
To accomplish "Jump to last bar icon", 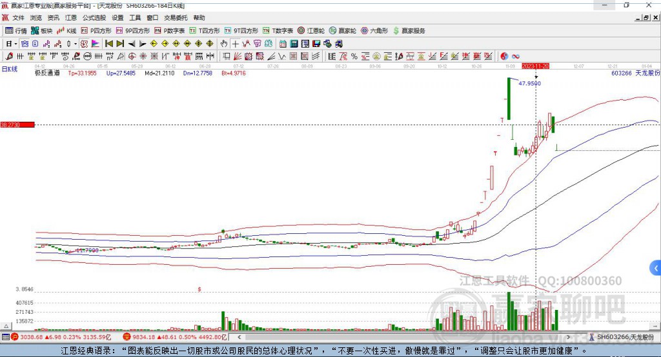I will pyautogui.click(x=120, y=44).
